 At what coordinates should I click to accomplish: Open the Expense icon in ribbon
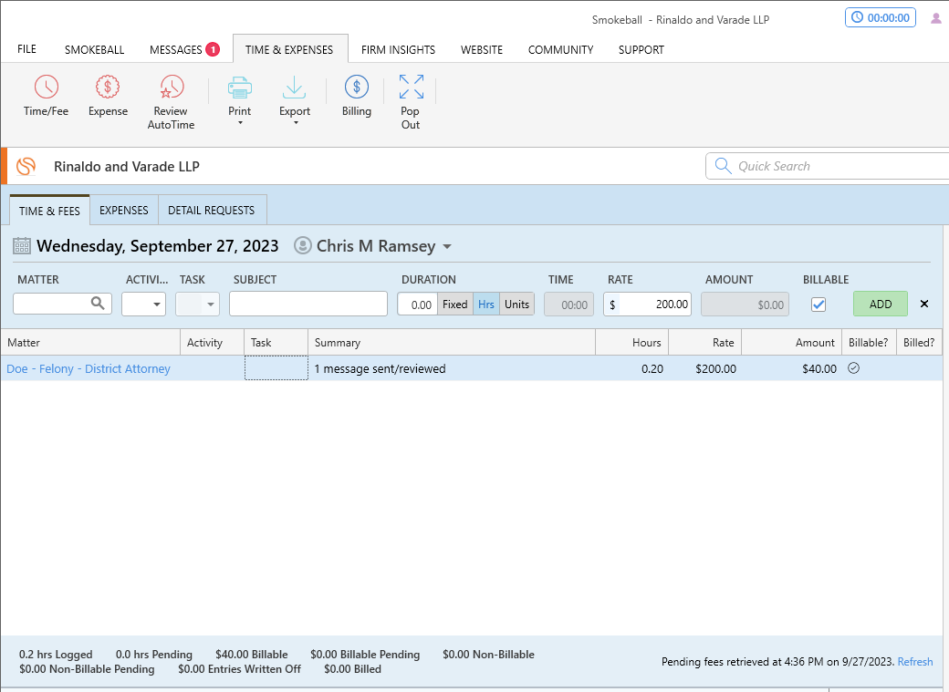click(x=108, y=88)
